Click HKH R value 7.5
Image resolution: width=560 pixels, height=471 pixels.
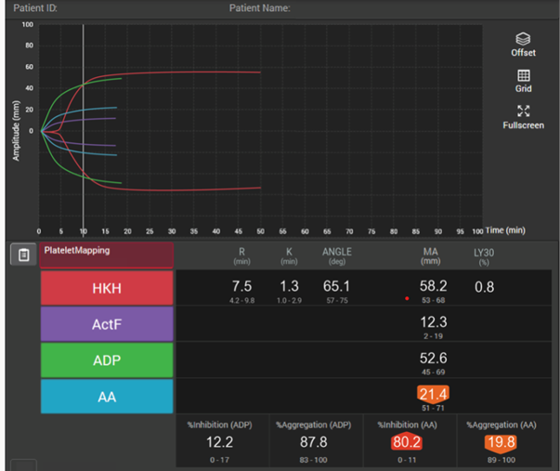(241, 286)
